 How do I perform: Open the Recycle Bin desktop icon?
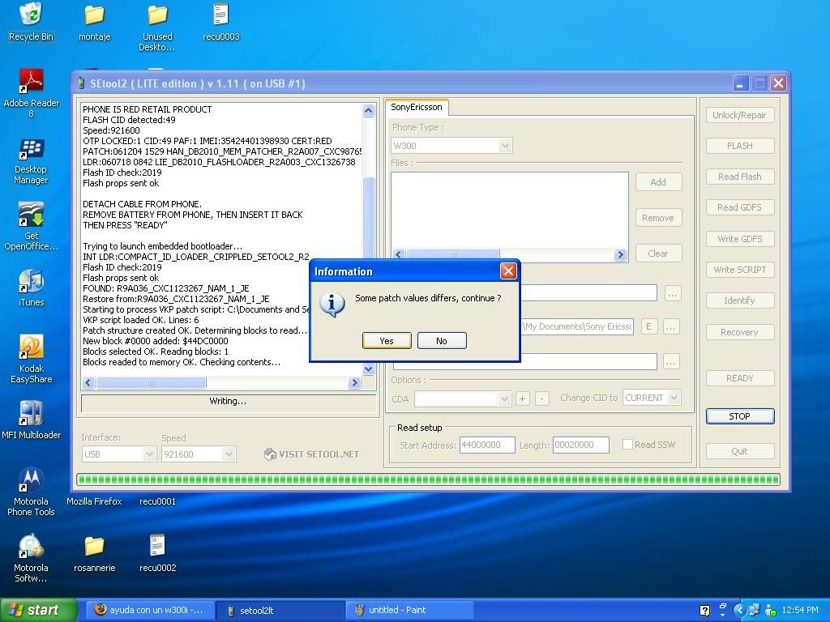click(x=32, y=22)
